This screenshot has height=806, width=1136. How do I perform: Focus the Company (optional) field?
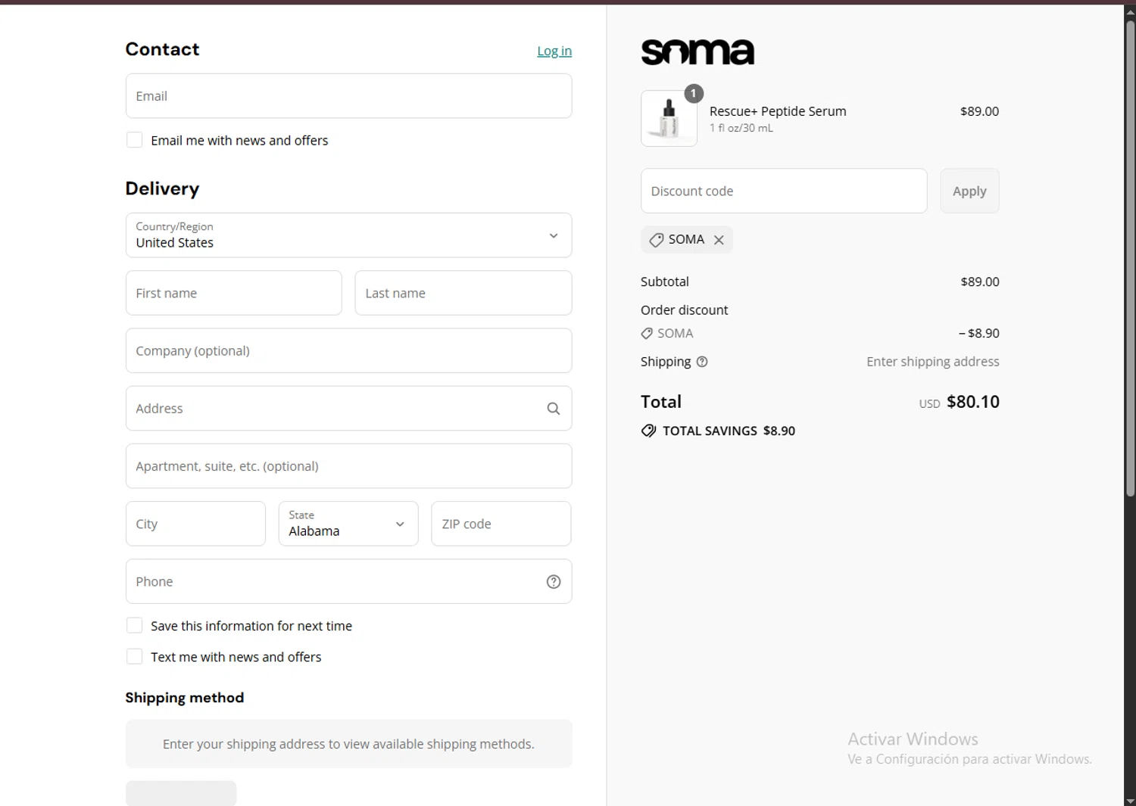pyautogui.click(x=348, y=350)
